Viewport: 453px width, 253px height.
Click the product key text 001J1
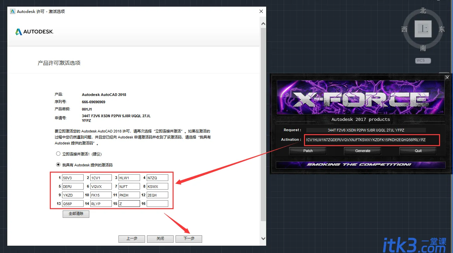click(87, 109)
